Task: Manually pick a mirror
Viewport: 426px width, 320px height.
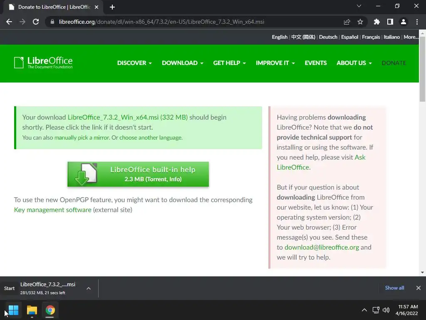Action: point(82,137)
